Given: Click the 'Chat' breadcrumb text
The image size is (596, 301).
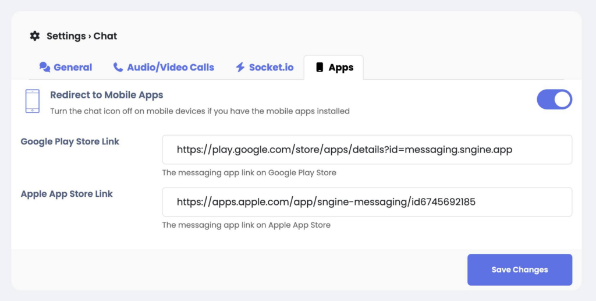Looking at the screenshot, I should 105,36.
